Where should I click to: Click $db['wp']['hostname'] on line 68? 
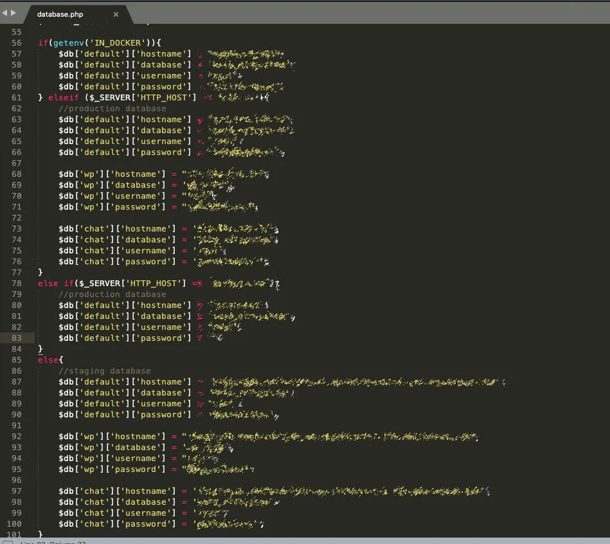click(112, 174)
